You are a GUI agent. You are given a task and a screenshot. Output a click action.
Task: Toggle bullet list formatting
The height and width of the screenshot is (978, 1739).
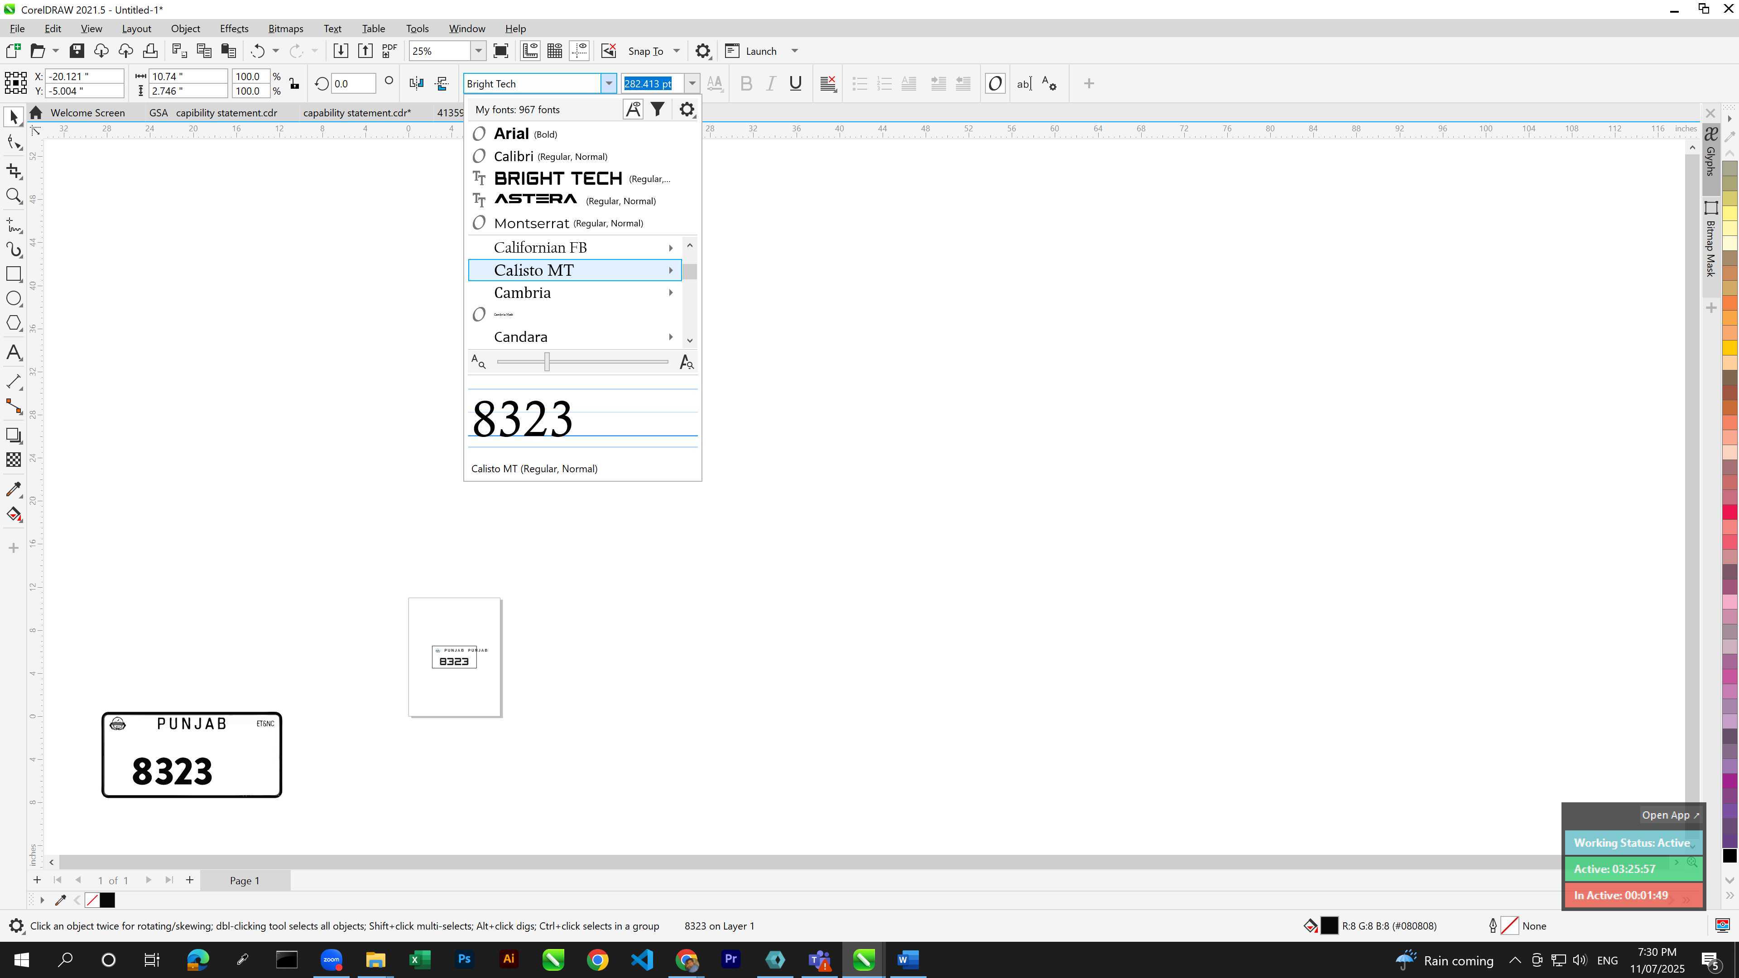point(860,84)
